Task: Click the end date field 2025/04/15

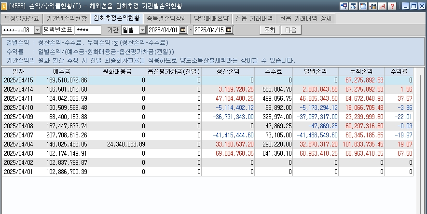Action: [x=209, y=30]
